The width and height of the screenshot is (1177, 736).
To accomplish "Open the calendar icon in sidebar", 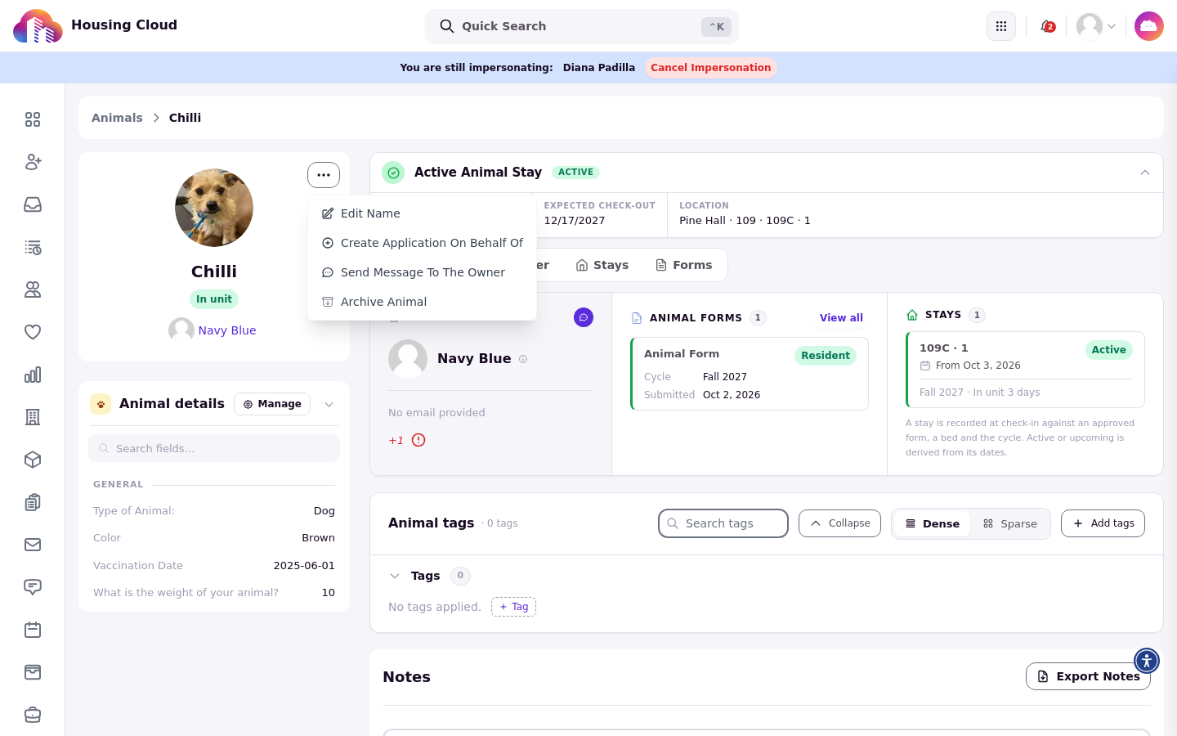I will (x=33, y=630).
